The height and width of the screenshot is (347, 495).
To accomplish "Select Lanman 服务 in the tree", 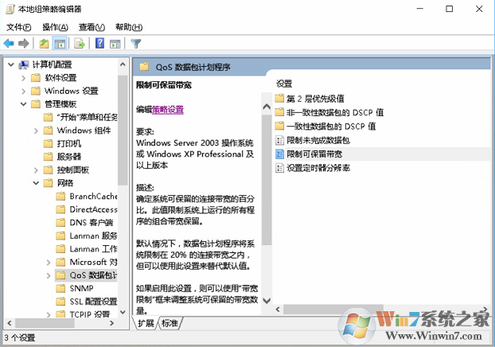I will tap(93, 236).
